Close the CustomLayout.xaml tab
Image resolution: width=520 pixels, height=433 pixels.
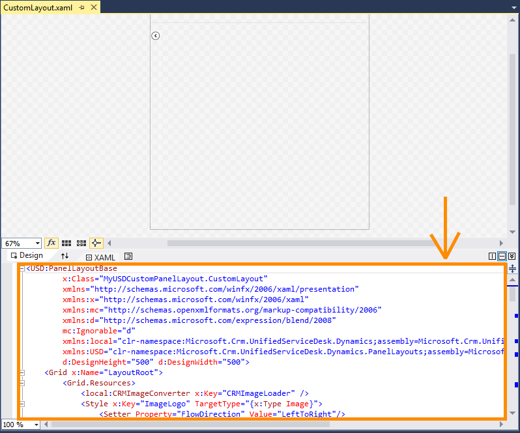tap(94, 7)
